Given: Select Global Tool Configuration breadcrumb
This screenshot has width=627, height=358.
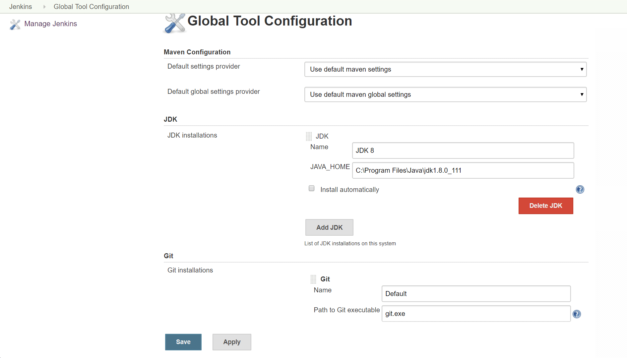Looking at the screenshot, I should 91,7.
